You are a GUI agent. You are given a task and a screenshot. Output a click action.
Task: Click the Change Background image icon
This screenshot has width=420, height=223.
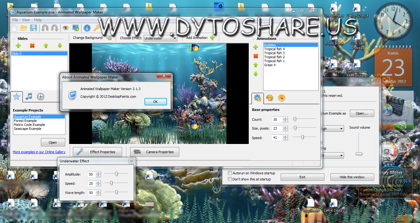[109, 38]
